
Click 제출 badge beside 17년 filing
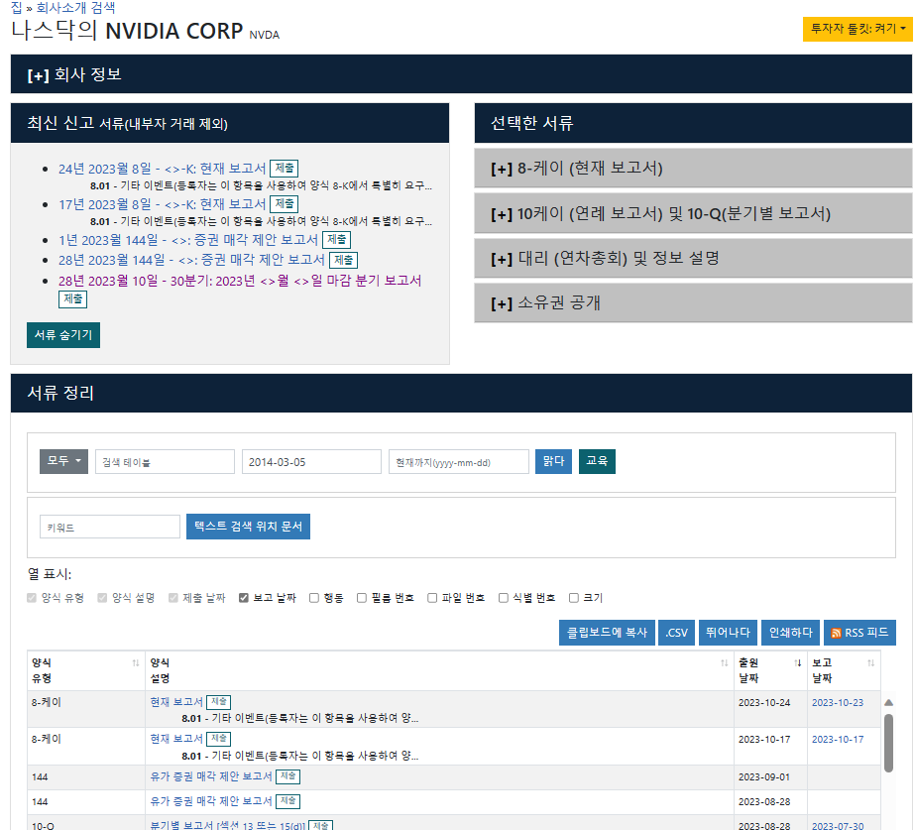click(x=285, y=203)
